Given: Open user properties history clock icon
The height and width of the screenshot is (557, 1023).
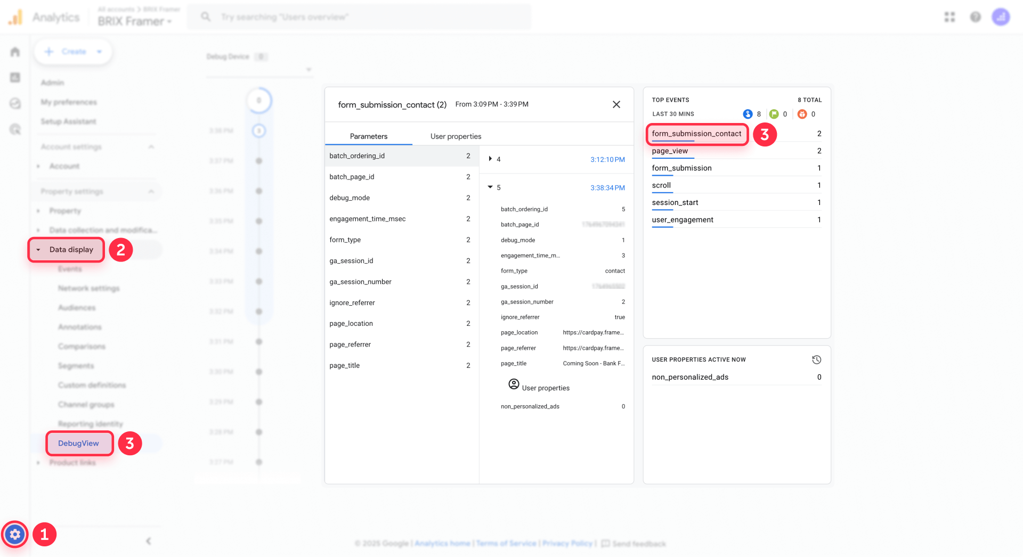Looking at the screenshot, I should tap(816, 360).
